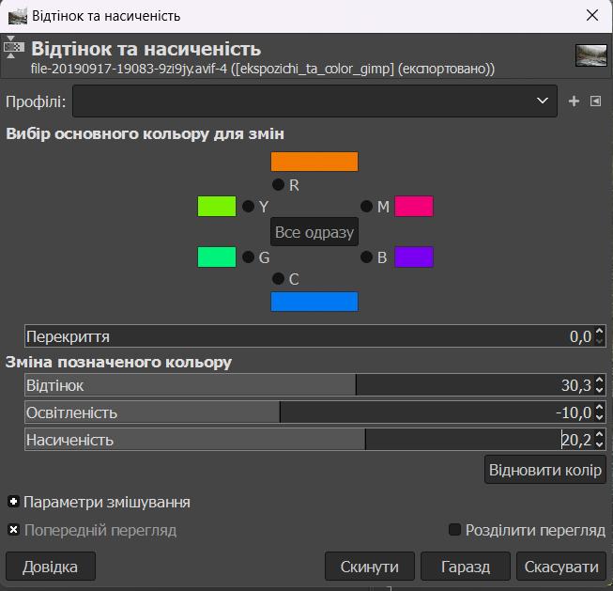Click the purple B color swatch
The image size is (613, 591).
click(414, 257)
